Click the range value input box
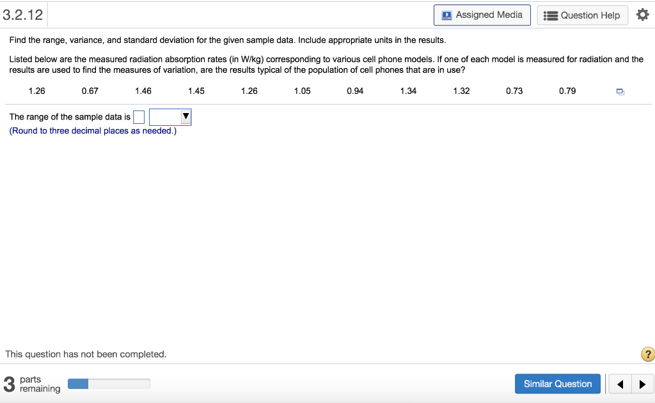This screenshot has height=403, width=655. (x=139, y=118)
